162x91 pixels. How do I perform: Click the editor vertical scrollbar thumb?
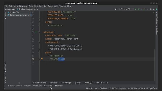click(x=155, y=65)
